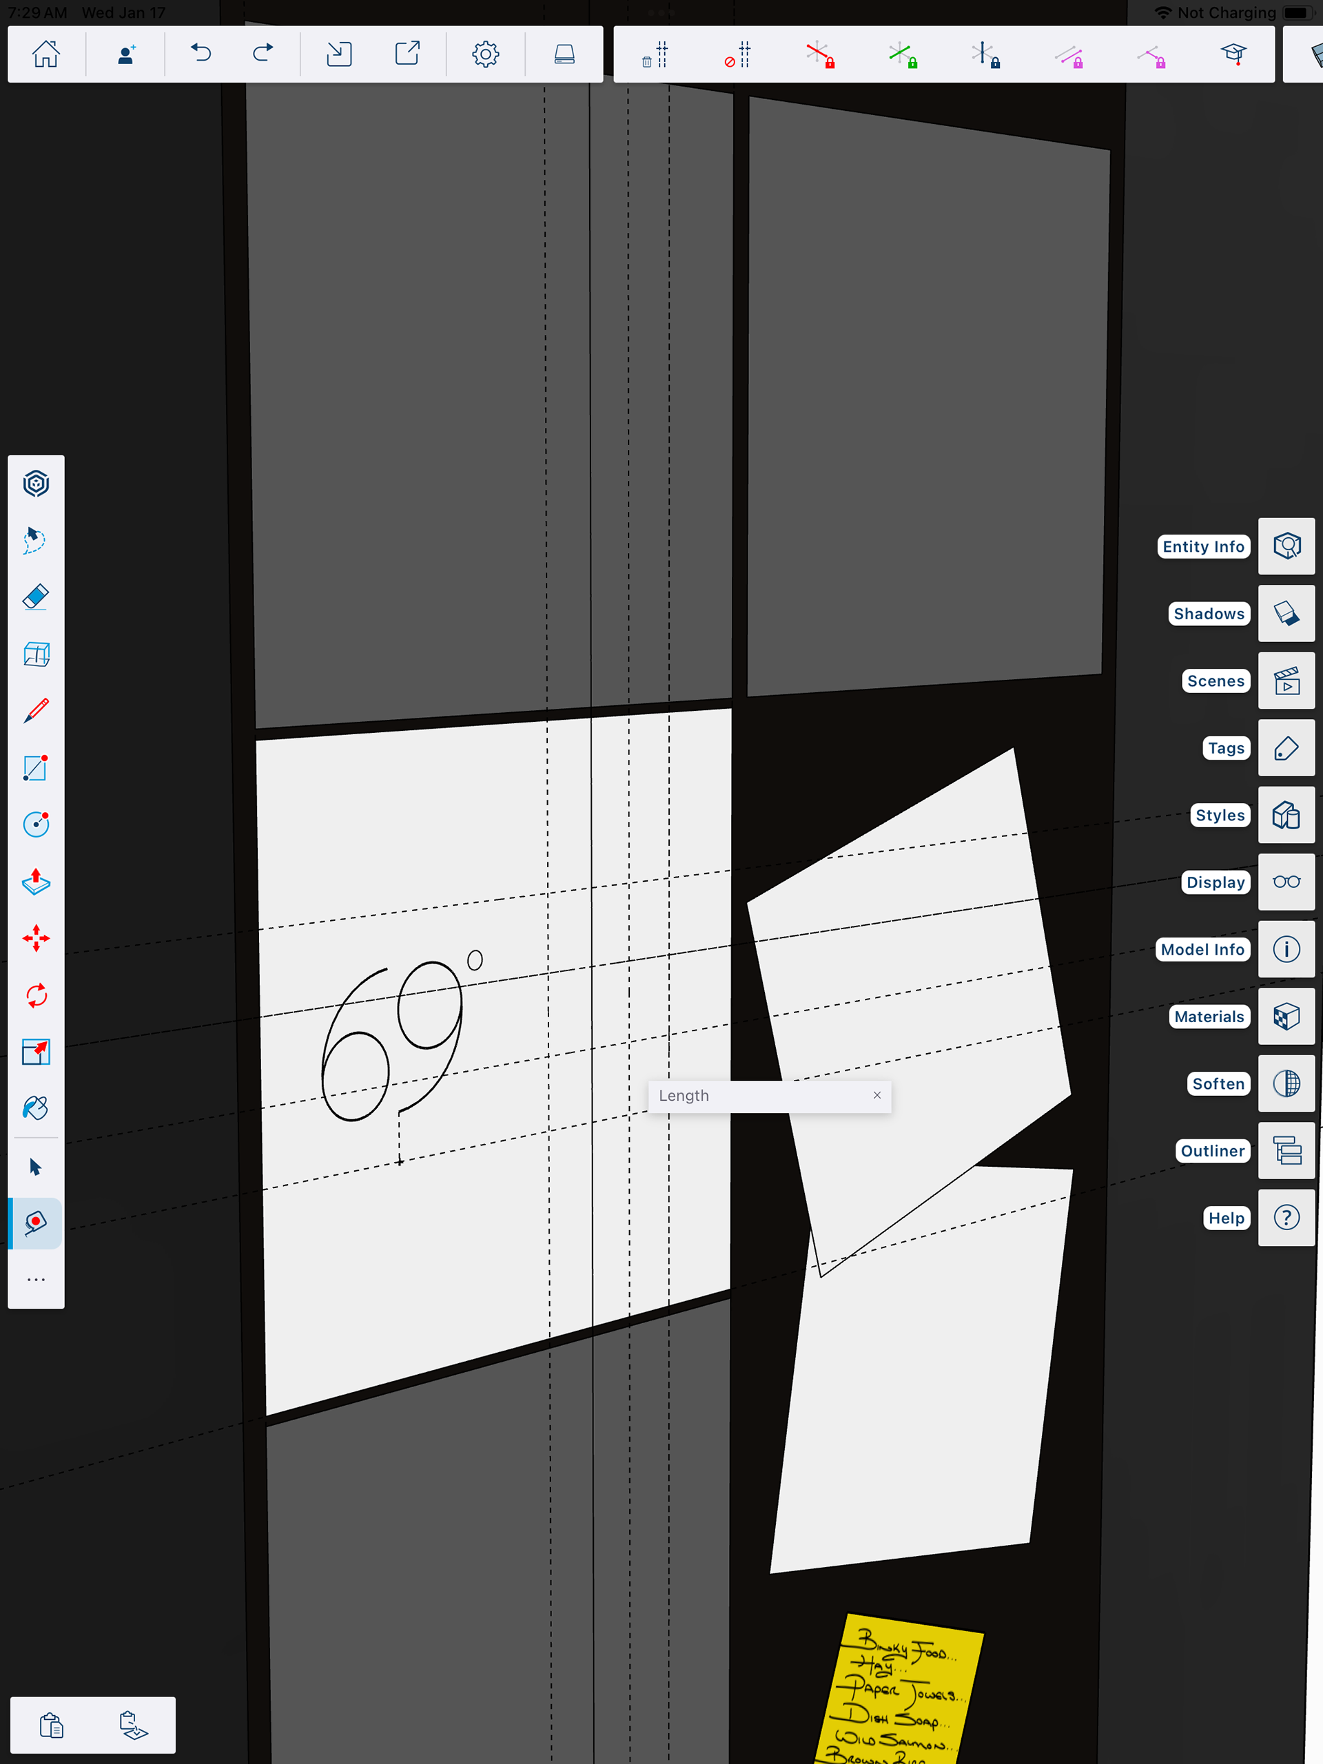Image resolution: width=1323 pixels, height=1764 pixels.
Task: Activate the Pencil line tool
Action: tap(36, 711)
